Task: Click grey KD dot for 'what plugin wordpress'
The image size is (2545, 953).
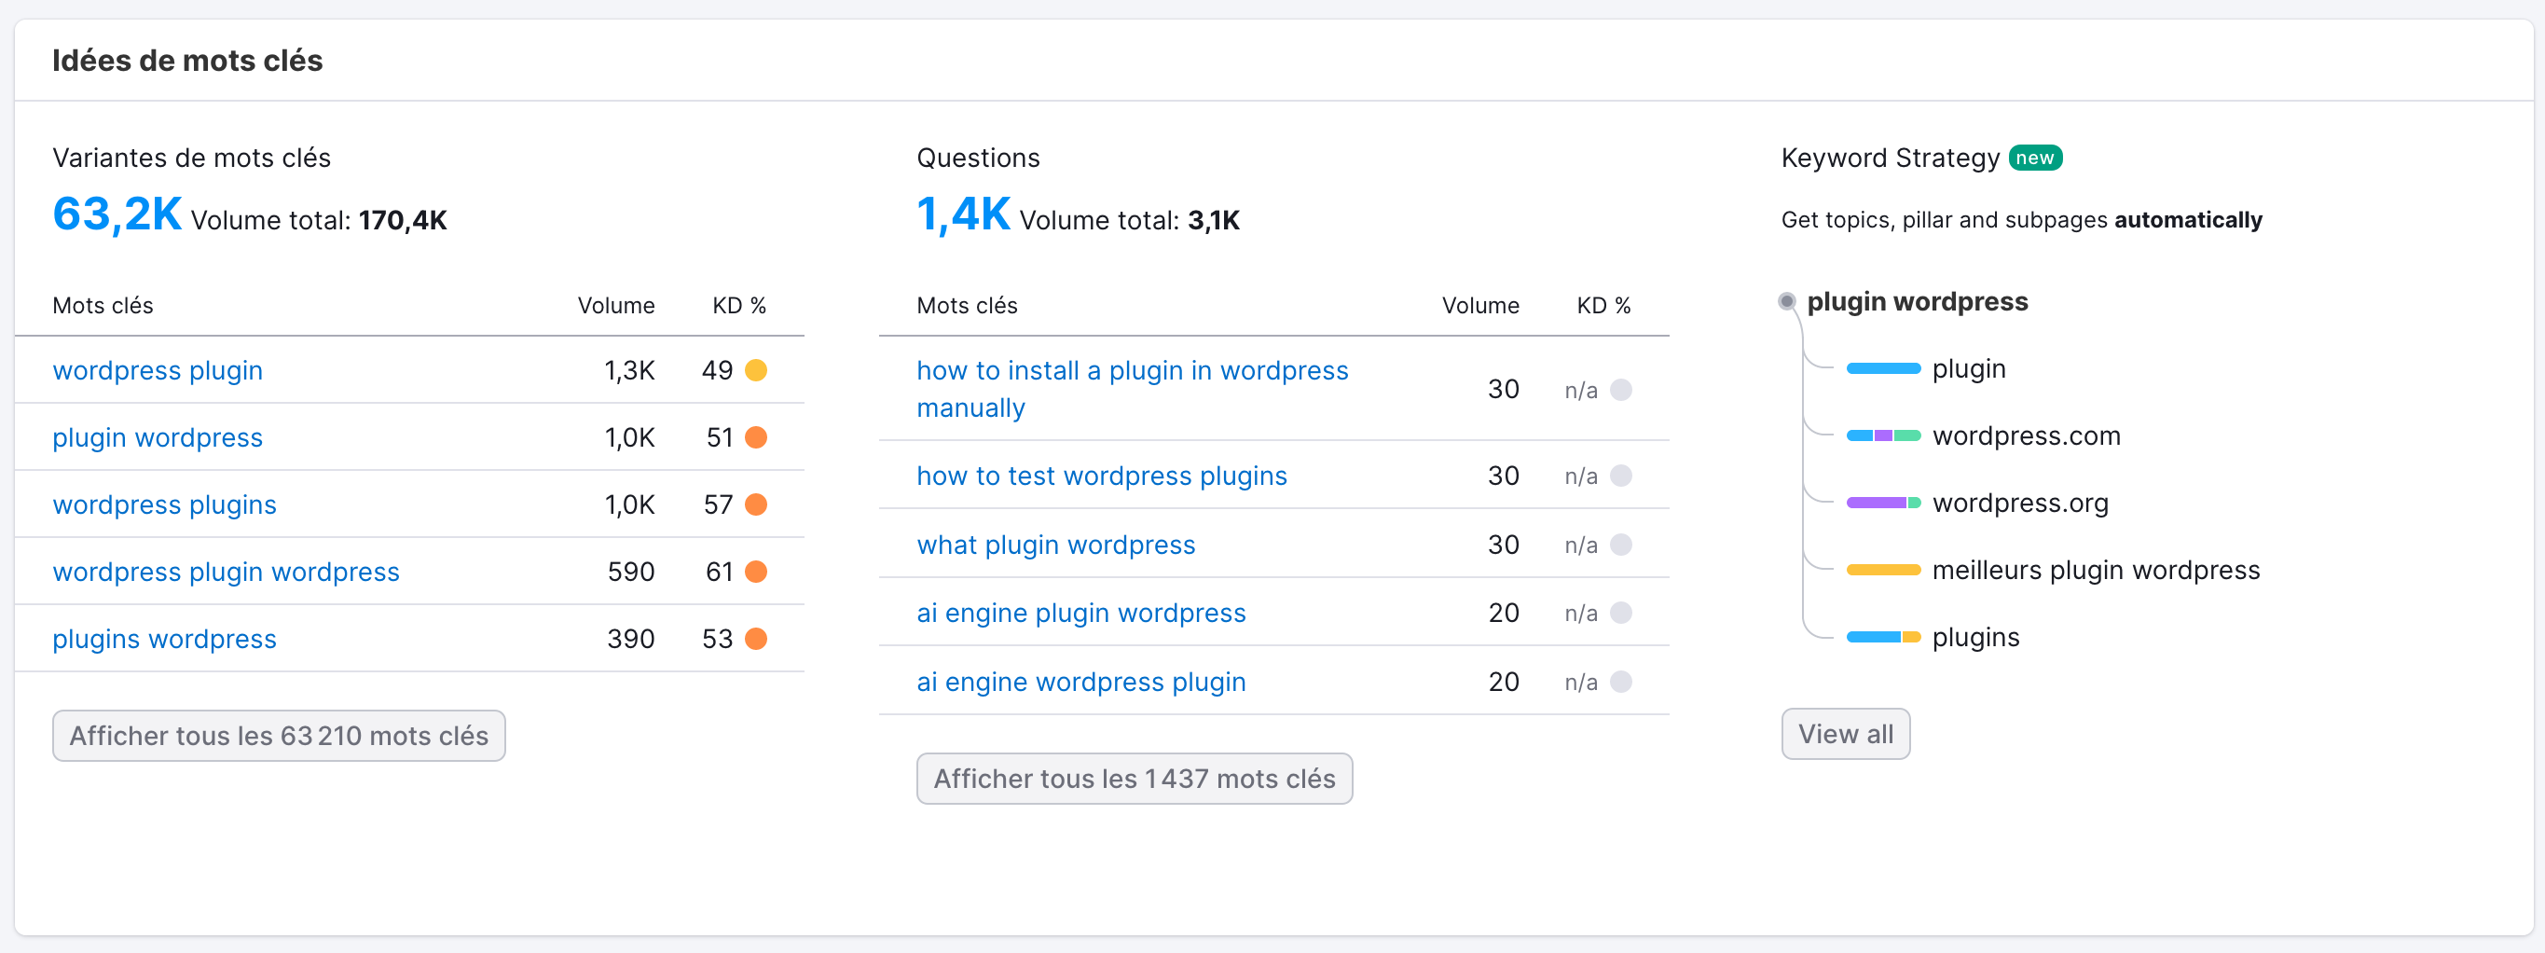Action: tap(1621, 546)
